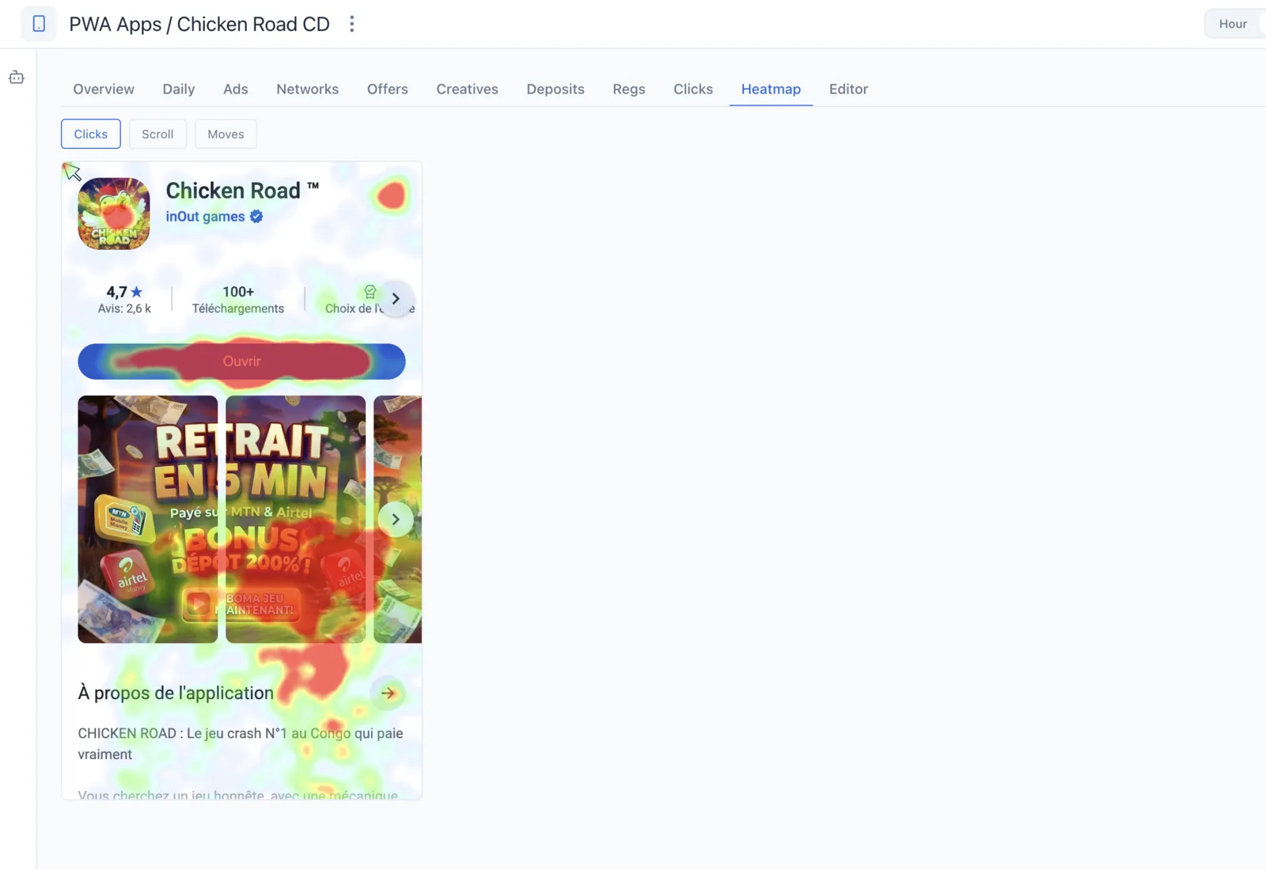Screen dimensions: 1266x870
Task: Open the Clicks tab in the top navigation
Action: pyautogui.click(x=693, y=89)
